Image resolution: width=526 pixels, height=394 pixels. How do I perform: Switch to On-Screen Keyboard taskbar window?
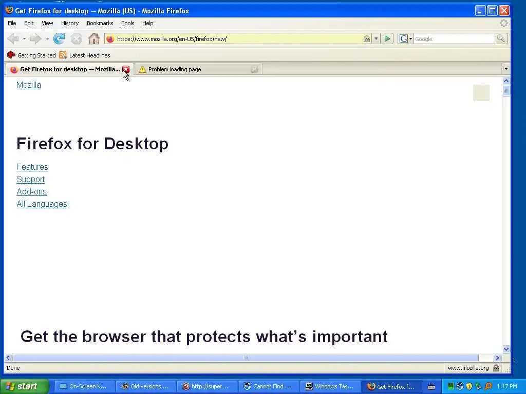tap(84, 386)
